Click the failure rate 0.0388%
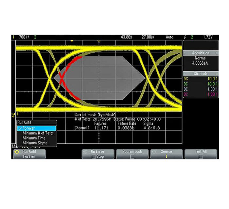Image resolution: width=229 pixels, height=209 pixels. coord(126,128)
